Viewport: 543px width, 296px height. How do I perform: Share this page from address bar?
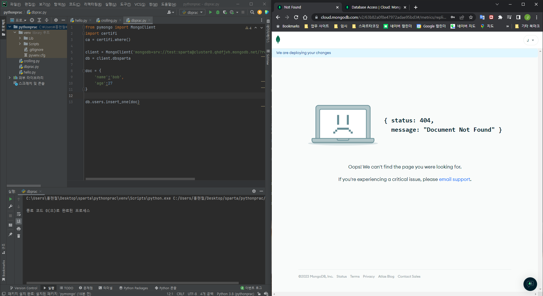[x=462, y=17]
